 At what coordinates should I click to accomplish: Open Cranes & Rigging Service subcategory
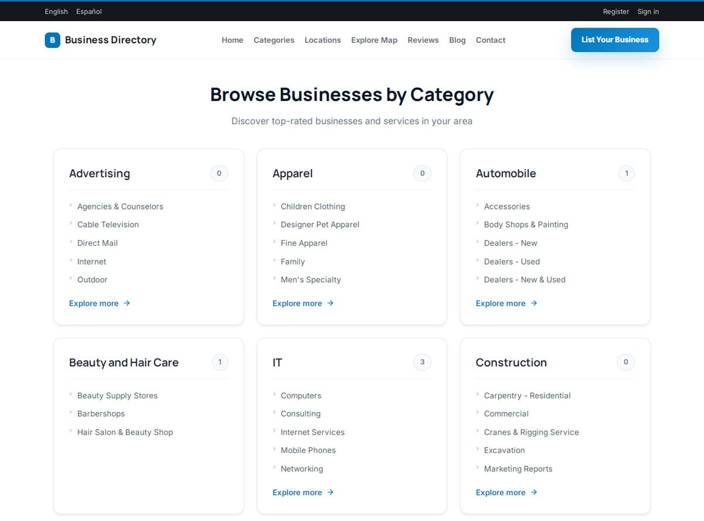[532, 432]
